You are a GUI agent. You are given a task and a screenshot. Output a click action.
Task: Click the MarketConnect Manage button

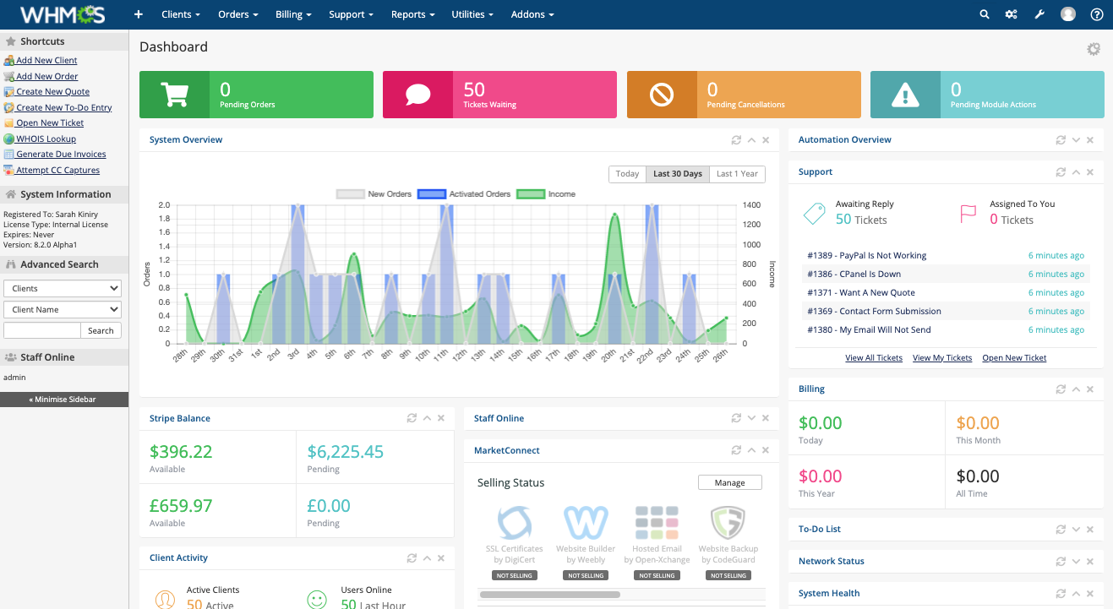[x=729, y=483]
